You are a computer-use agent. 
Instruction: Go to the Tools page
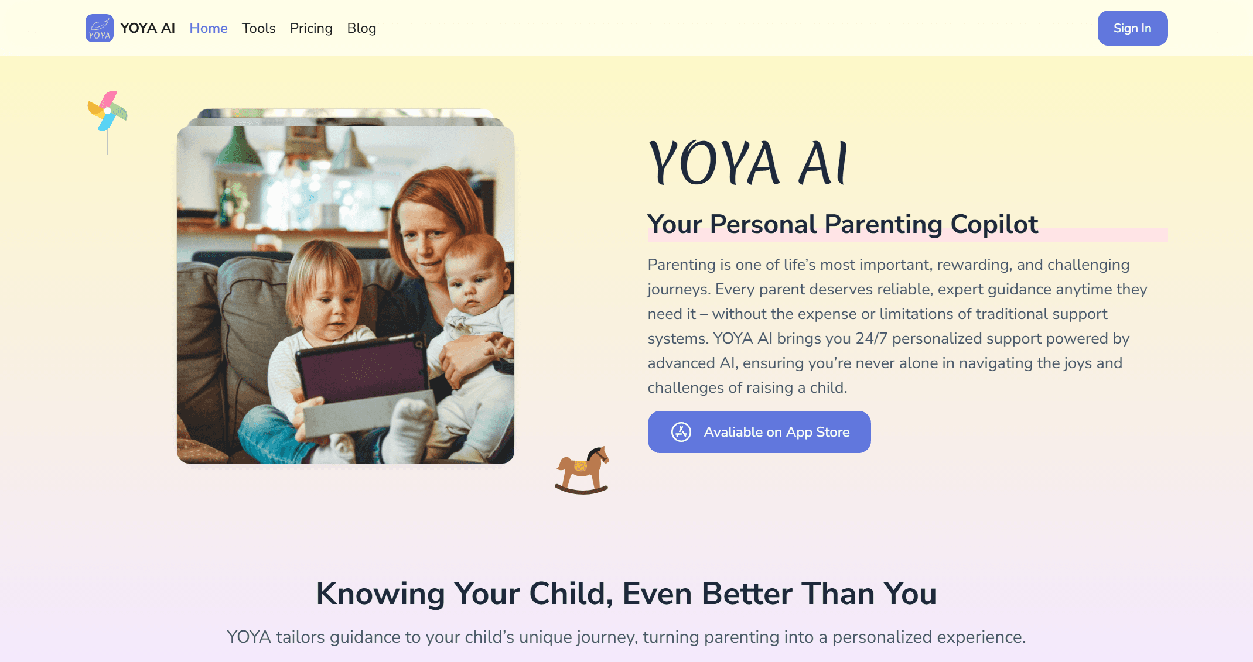click(258, 28)
